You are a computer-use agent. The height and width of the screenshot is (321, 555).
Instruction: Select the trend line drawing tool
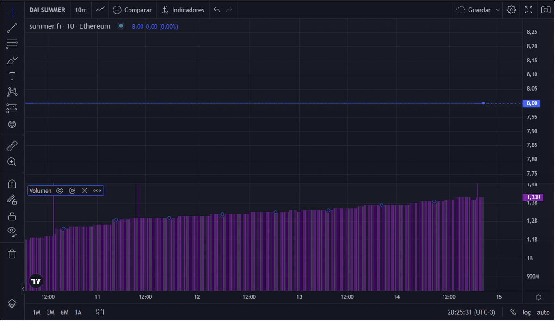12,28
